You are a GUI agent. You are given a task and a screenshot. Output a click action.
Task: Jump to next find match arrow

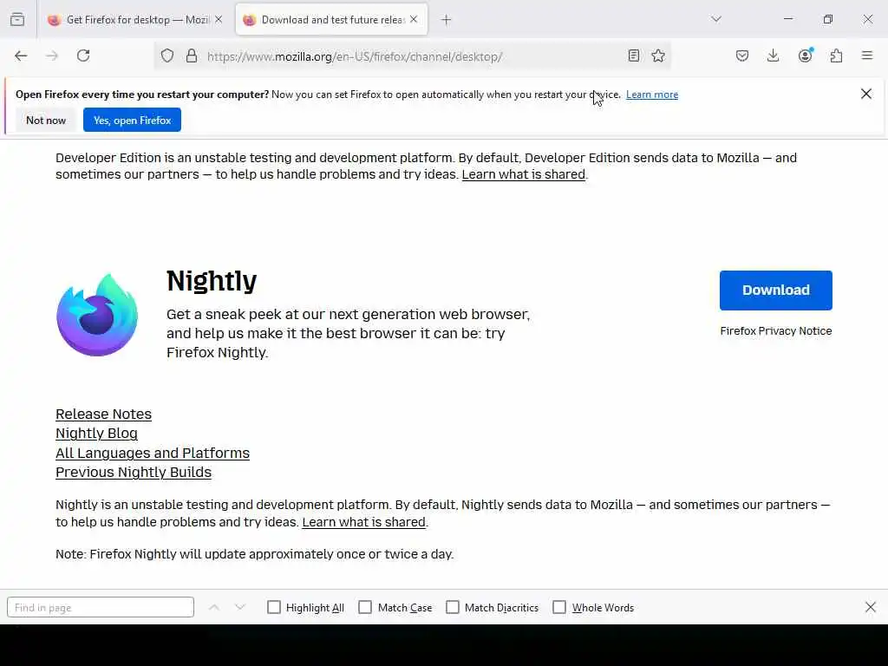tap(240, 607)
